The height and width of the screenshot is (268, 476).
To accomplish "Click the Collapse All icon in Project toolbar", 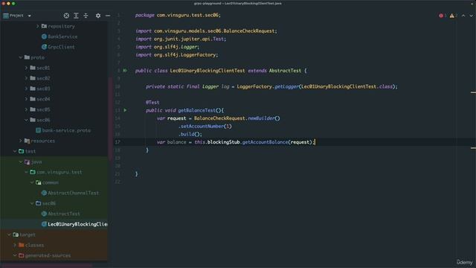I will [86, 16].
